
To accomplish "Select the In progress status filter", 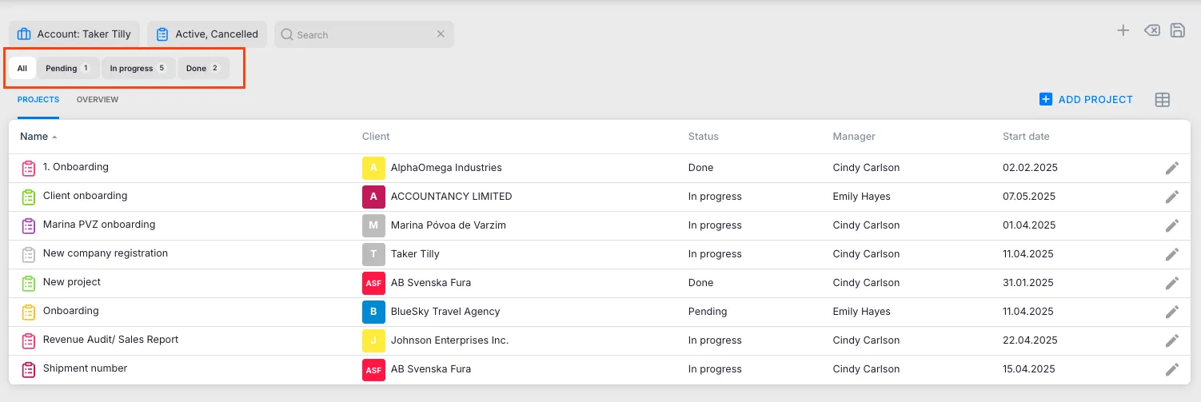I will click(x=138, y=69).
